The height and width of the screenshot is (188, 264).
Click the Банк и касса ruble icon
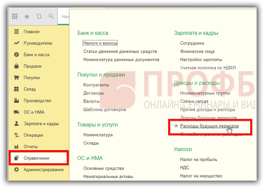point(16,55)
